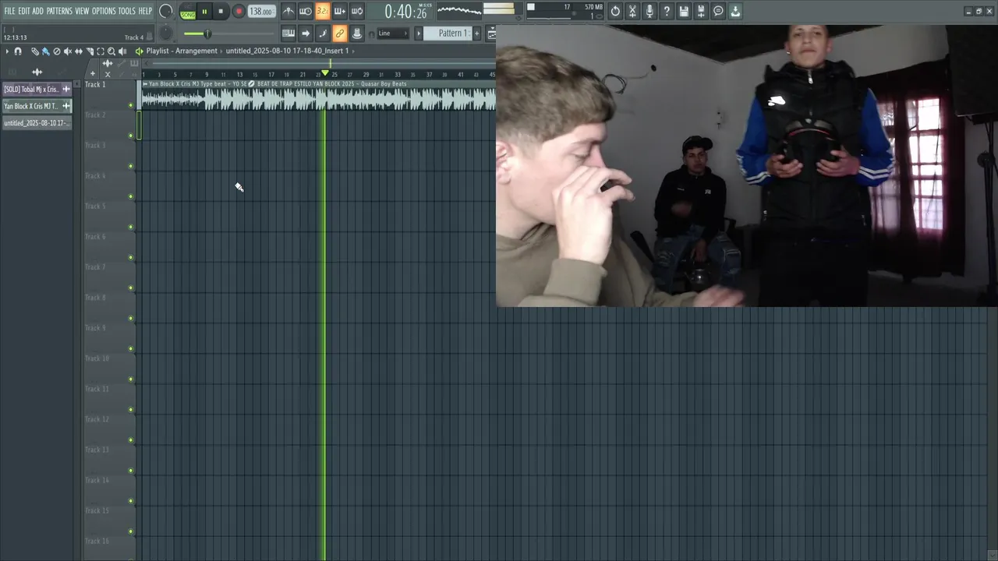998x561 pixels.
Task: Click the green playhead marker in the timeline ruler
Action: coord(325,73)
